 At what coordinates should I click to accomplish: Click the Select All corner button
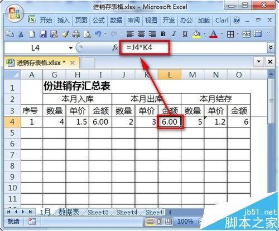[12, 75]
